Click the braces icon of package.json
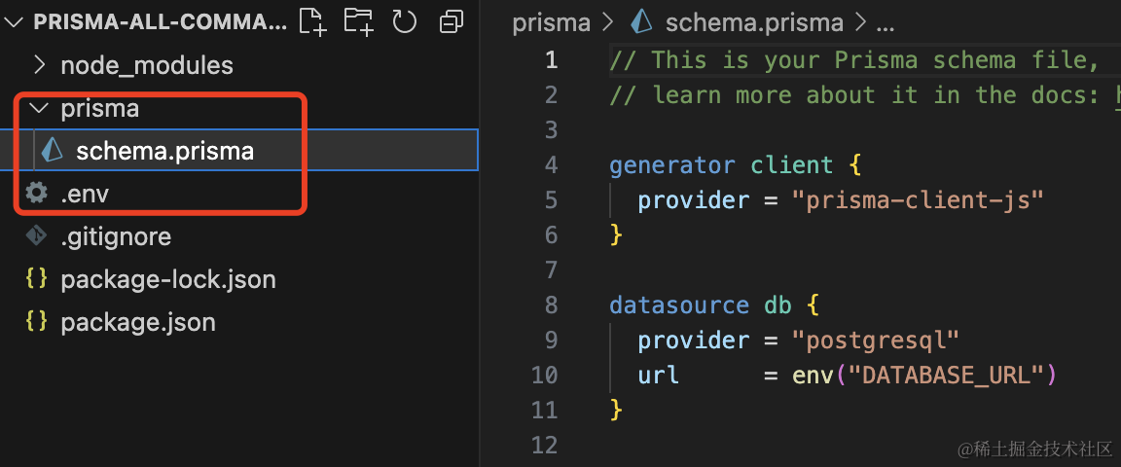Image resolution: width=1121 pixels, height=467 pixels. (37, 322)
